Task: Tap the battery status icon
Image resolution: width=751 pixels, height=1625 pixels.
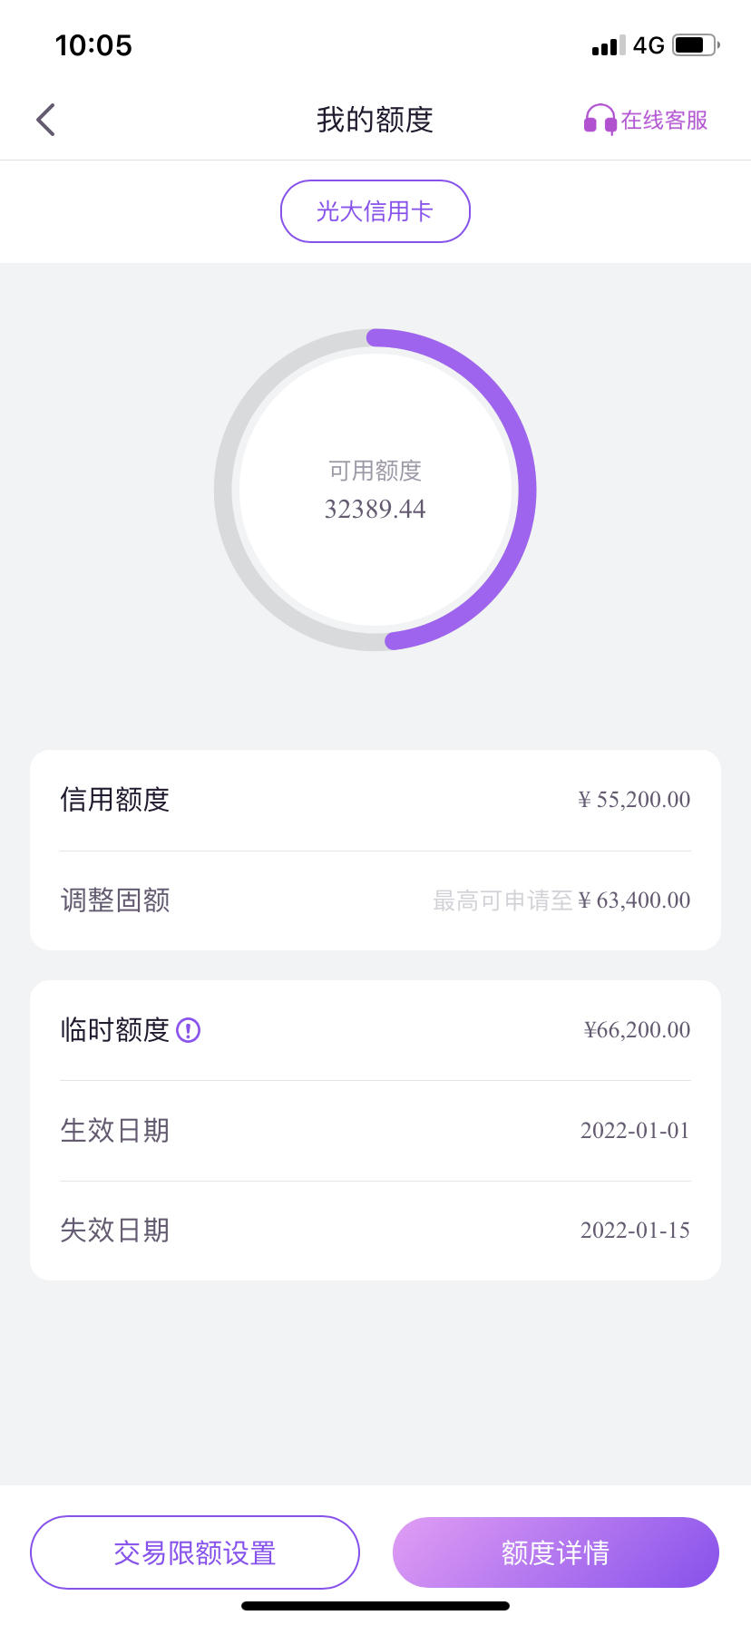Action: coord(697,44)
